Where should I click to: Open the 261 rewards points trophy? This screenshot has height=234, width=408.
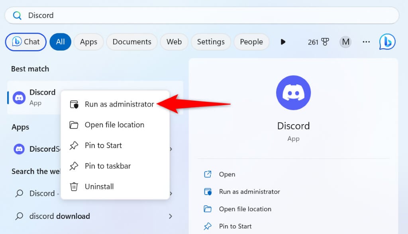pos(318,42)
